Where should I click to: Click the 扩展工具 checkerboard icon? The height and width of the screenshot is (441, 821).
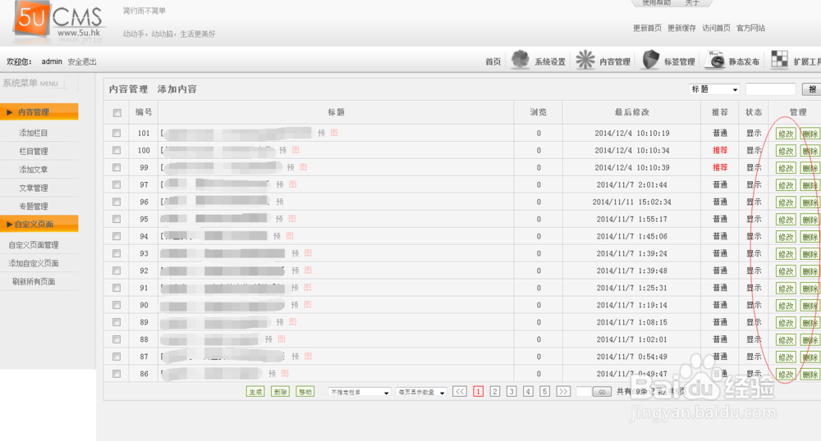tap(780, 59)
